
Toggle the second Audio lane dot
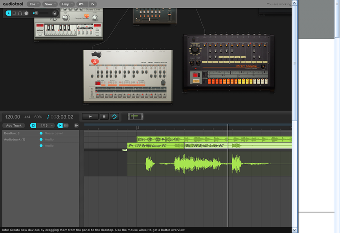[x=41, y=146]
